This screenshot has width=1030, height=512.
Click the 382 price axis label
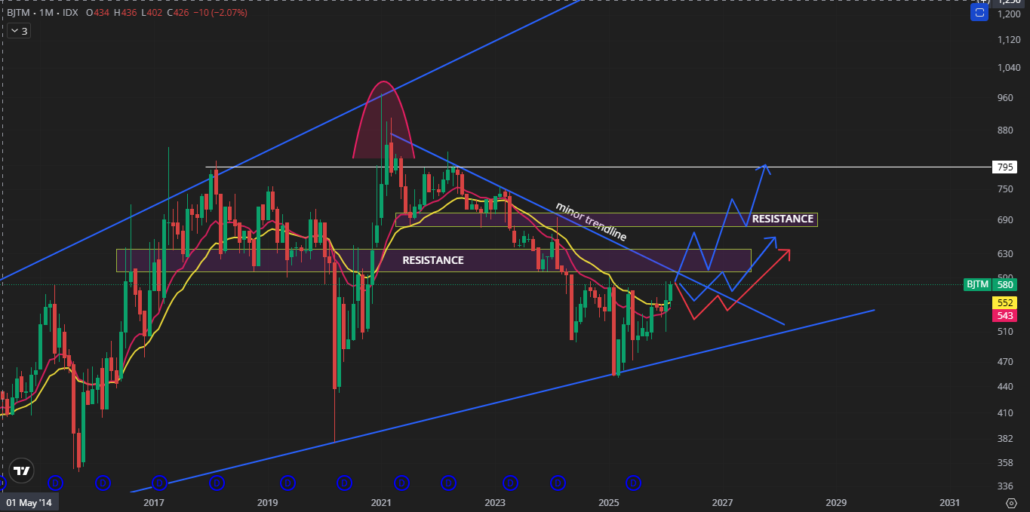point(1005,439)
